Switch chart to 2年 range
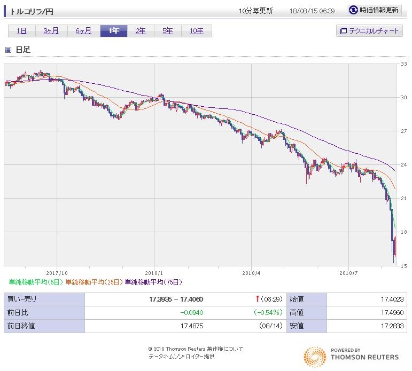This screenshot has width=412, height=371. point(141,31)
